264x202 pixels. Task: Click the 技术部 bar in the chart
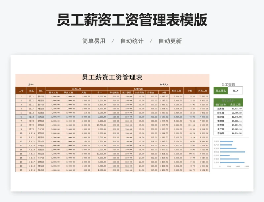click(232, 162)
